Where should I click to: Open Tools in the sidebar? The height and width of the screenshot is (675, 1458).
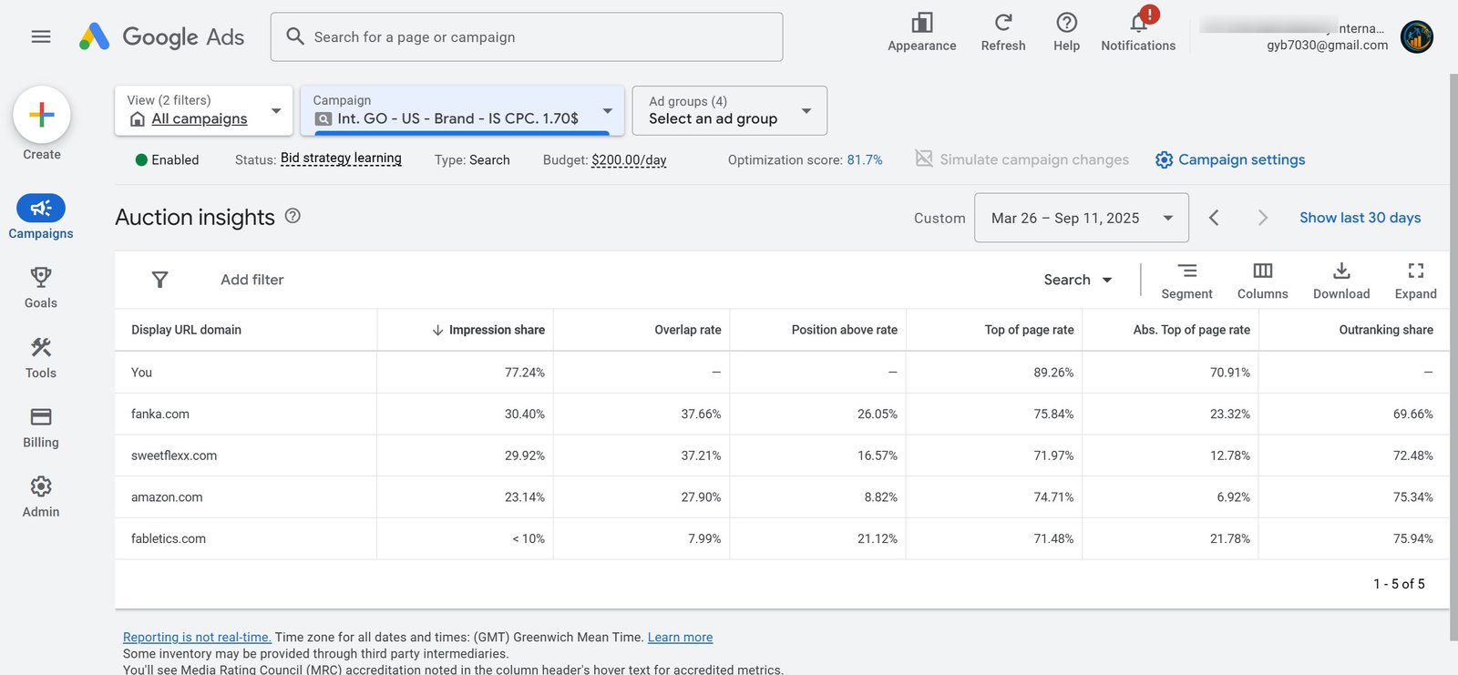[x=41, y=357]
